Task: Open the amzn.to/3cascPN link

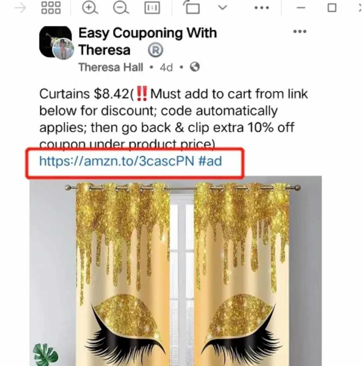Action: click(x=117, y=161)
